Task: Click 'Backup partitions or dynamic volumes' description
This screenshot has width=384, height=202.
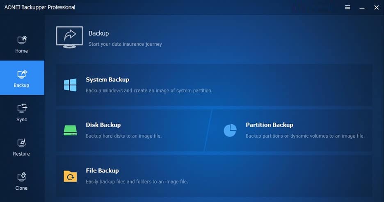Action: pyautogui.click(x=305, y=136)
